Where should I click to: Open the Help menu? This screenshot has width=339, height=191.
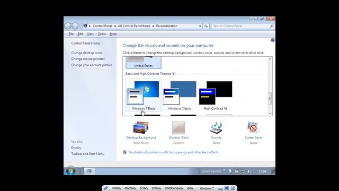pos(113,34)
